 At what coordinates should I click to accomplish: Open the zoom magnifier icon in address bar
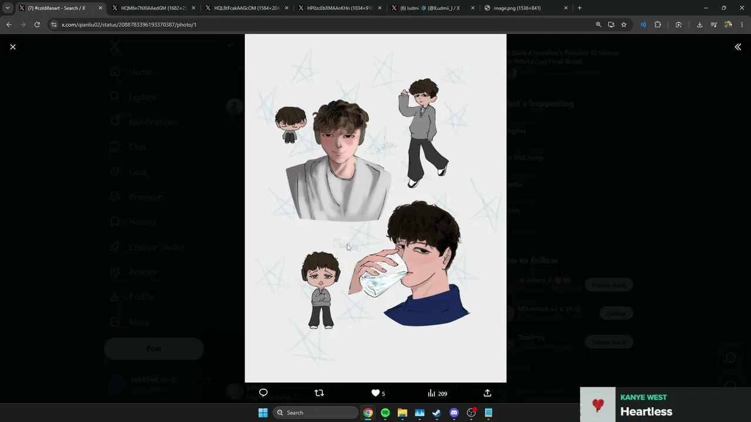pos(598,25)
